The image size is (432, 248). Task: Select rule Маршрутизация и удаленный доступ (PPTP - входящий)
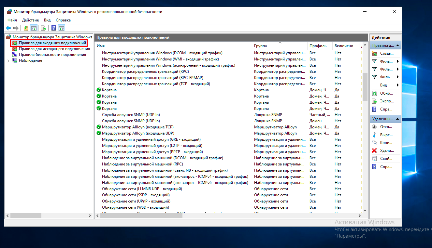[152, 152]
